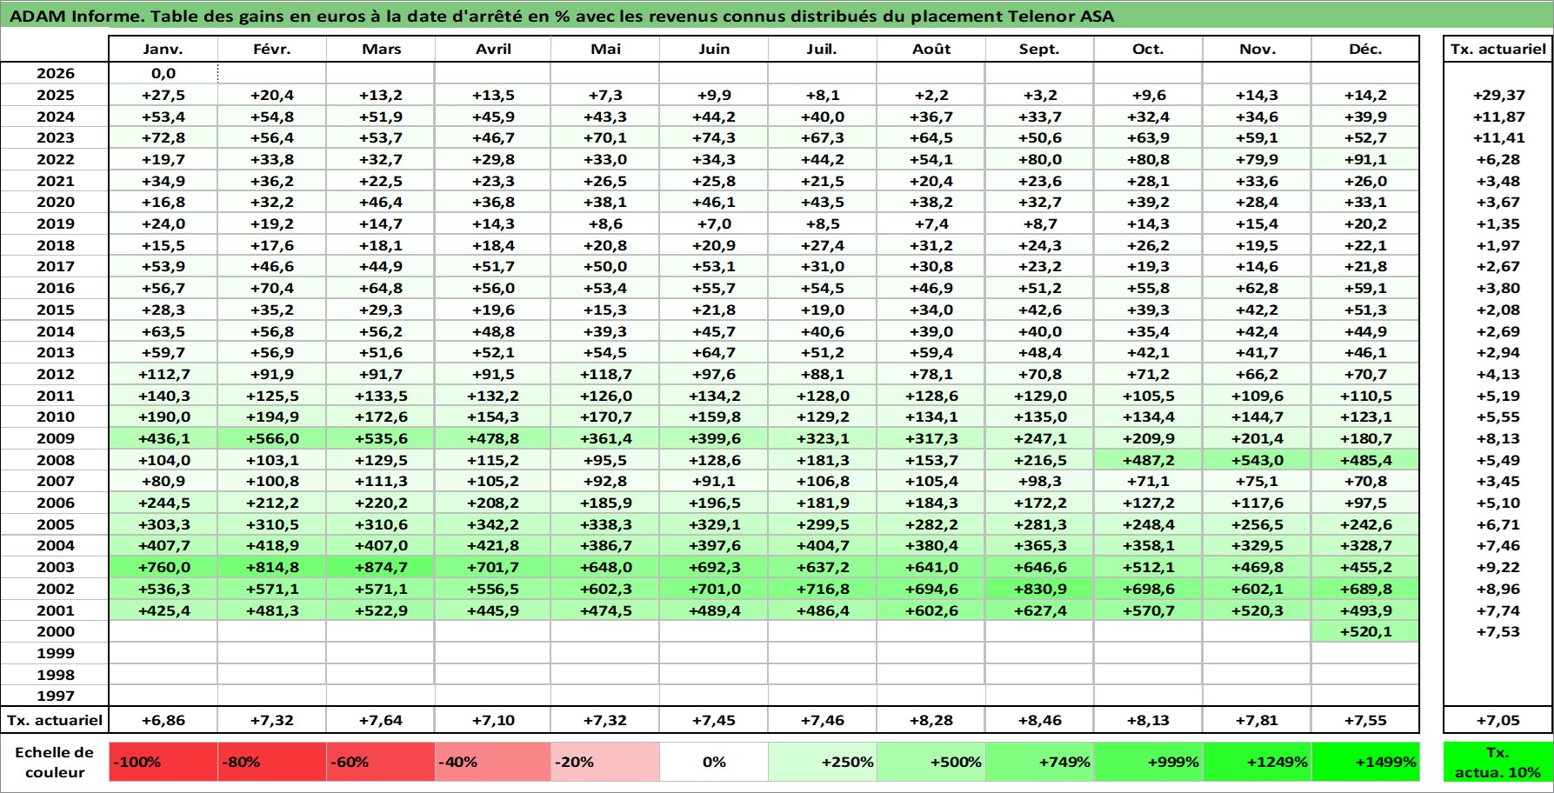Click the 'Avril' column header

[493, 50]
